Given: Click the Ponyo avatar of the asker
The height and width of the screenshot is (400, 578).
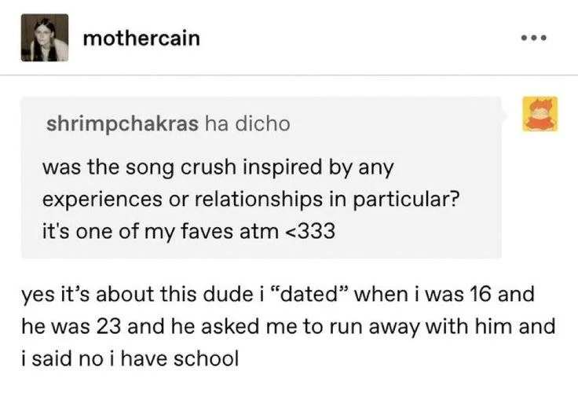Looking at the screenshot, I should 540,114.
